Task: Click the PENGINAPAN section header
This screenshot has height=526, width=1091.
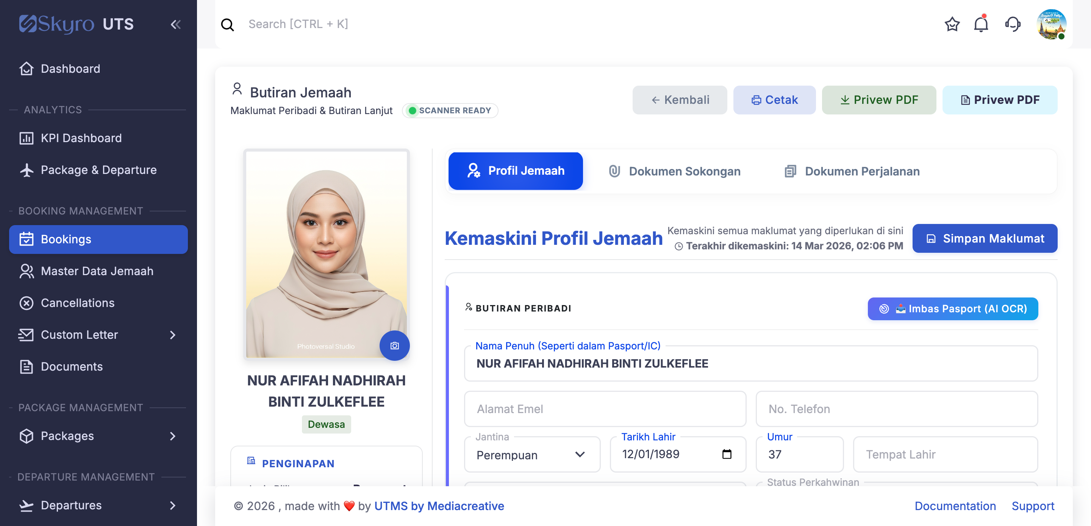Action: click(298, 464)
